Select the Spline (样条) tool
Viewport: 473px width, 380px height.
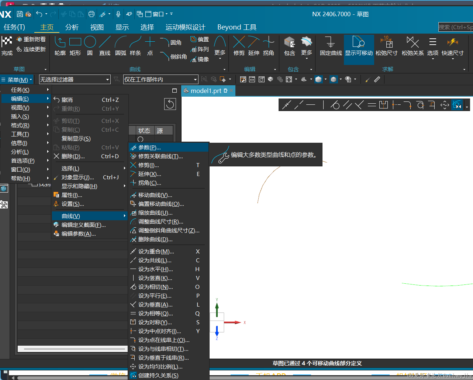[135, 46]
